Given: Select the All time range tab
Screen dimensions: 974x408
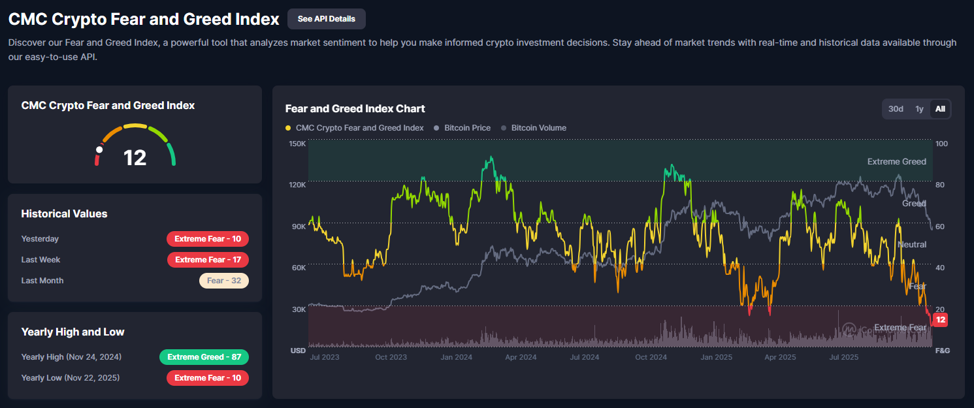Looking at the screenshot, I should tap(940, 109).
